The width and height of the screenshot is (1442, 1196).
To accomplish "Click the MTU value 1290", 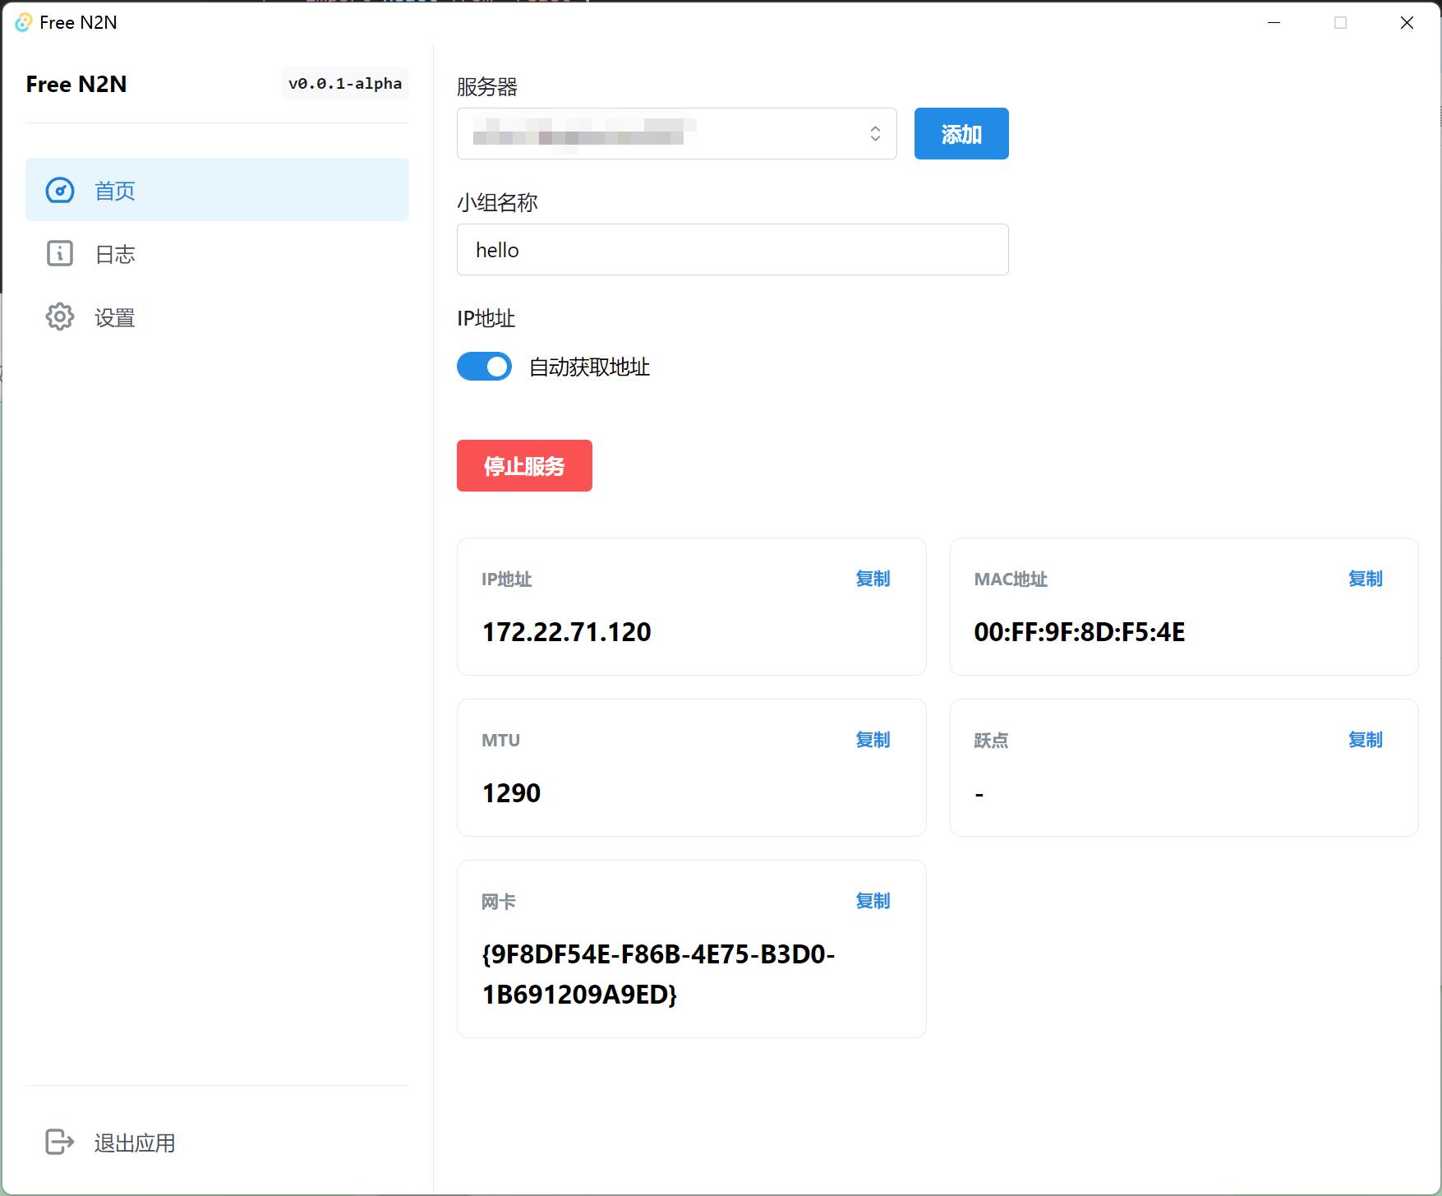I will pyautogui.click(x=511, y=792).
